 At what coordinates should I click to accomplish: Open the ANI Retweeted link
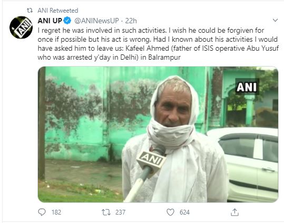[x=58, y=11]
